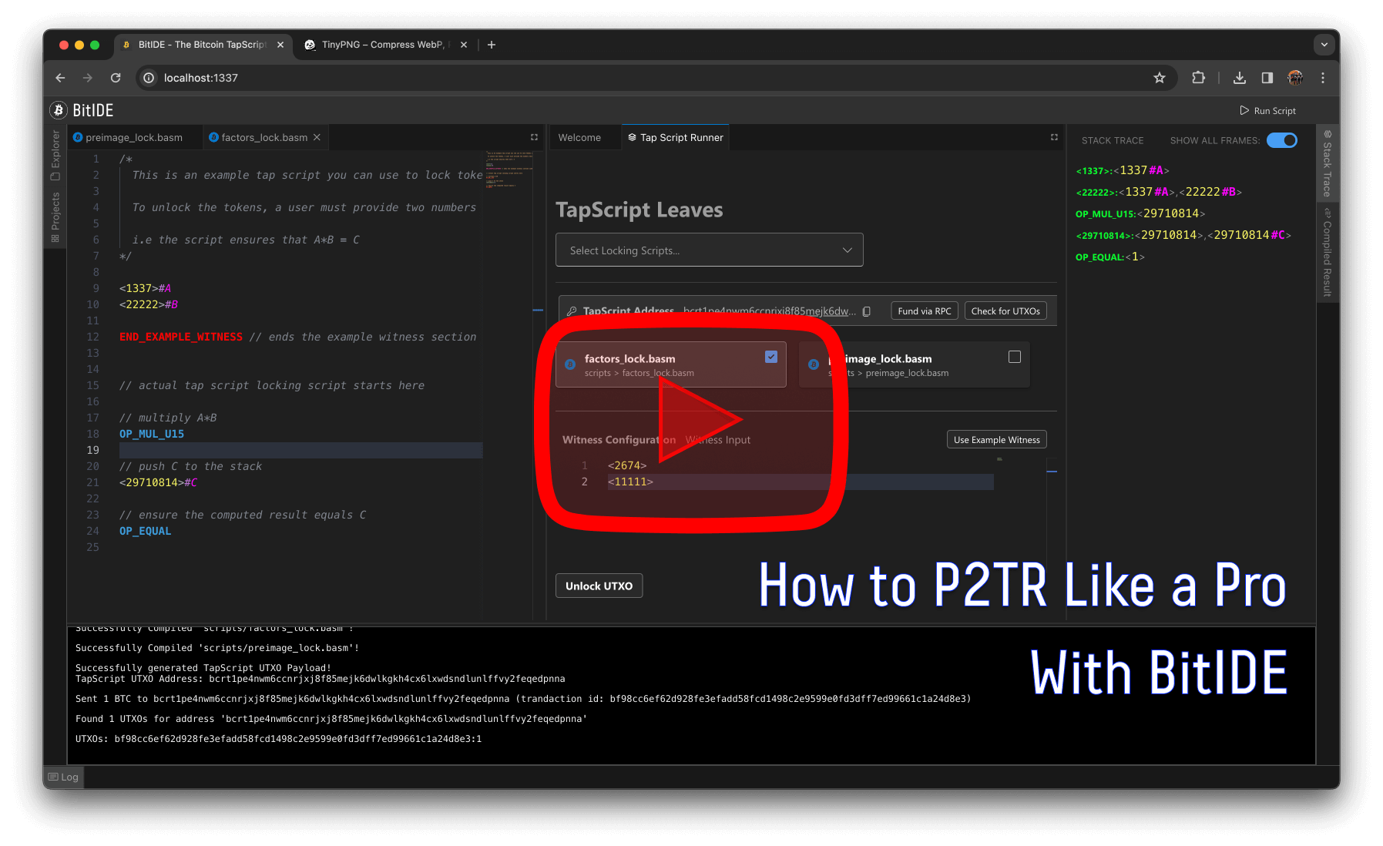Close the factors_lock.basm editor tab

point(316,137)
